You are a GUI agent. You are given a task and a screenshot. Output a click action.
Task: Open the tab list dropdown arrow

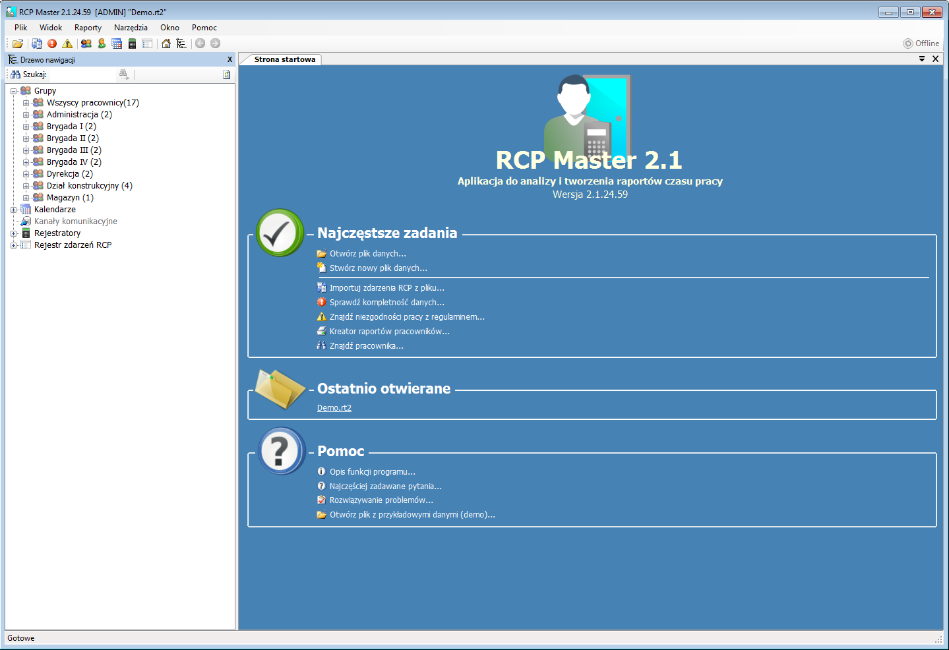922,59
